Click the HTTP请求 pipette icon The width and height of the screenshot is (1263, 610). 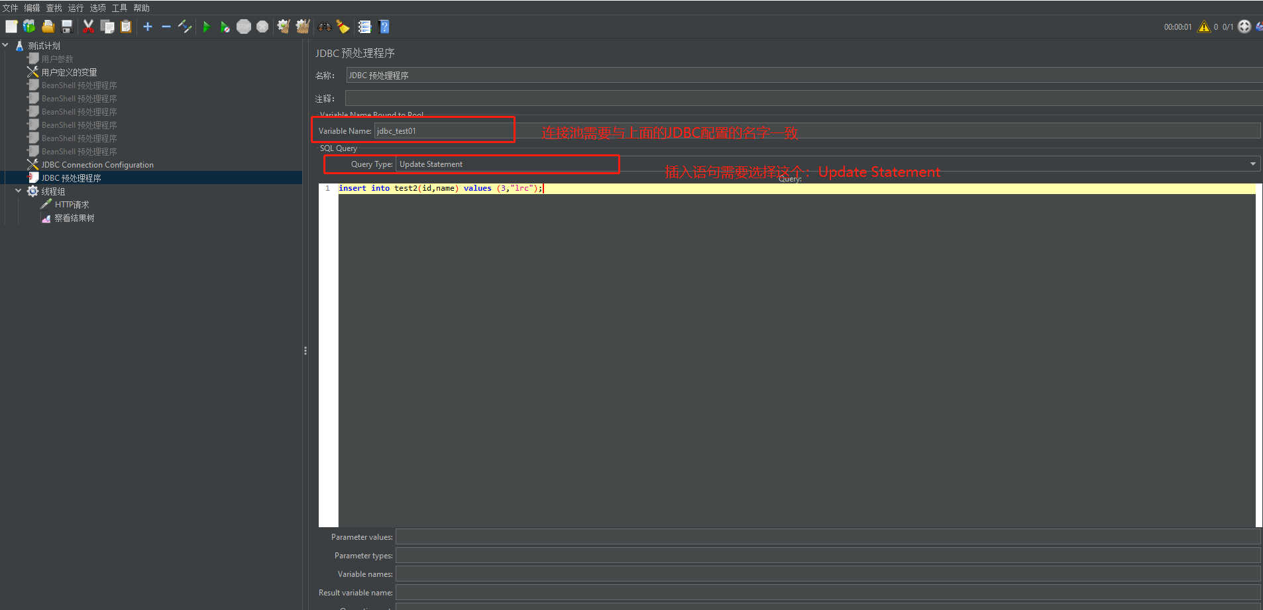click(46, 205)
